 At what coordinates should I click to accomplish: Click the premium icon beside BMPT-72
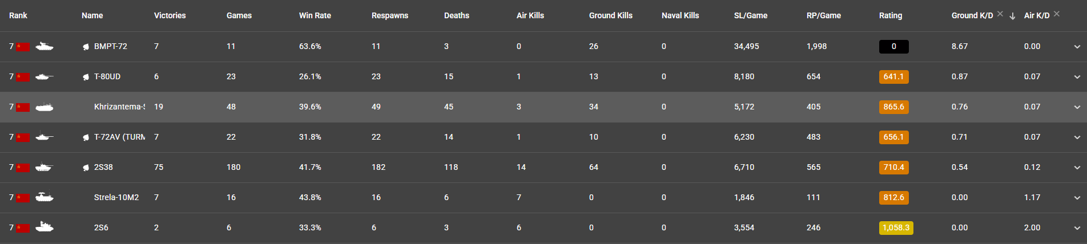tap(86, 47)
